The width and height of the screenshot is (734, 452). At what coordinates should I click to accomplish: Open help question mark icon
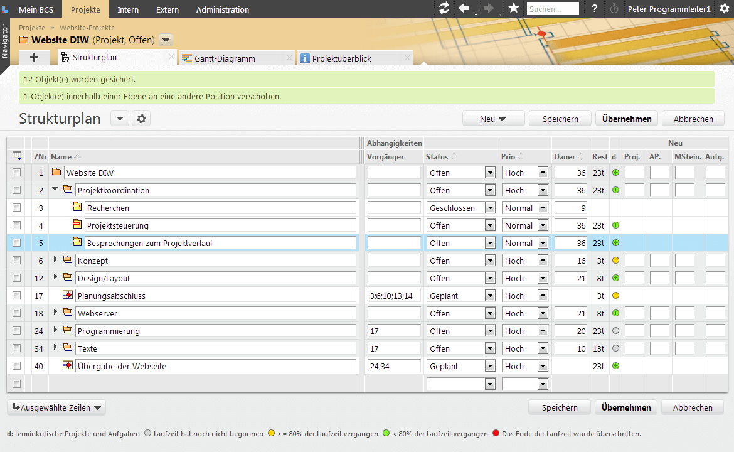[x=595, y=8]
